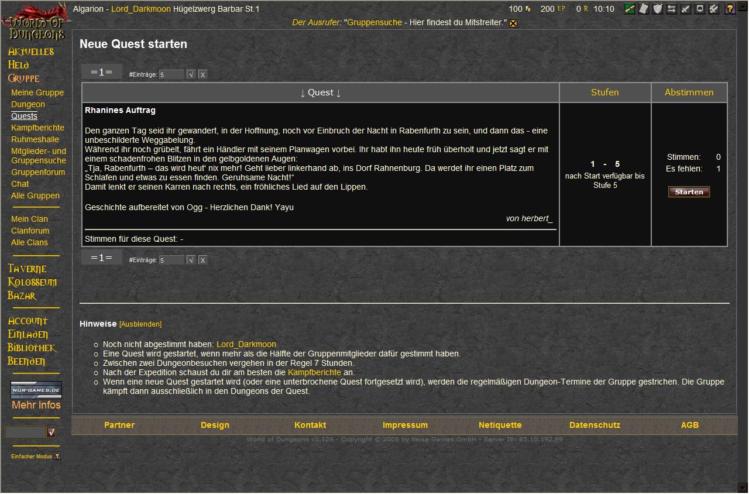Click the single sword icon in top toolbar
The width and height of the screenshot is (749, 494).
(x=686, y=9)
